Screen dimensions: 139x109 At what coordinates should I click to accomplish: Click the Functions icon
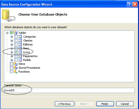click(15, 72)
